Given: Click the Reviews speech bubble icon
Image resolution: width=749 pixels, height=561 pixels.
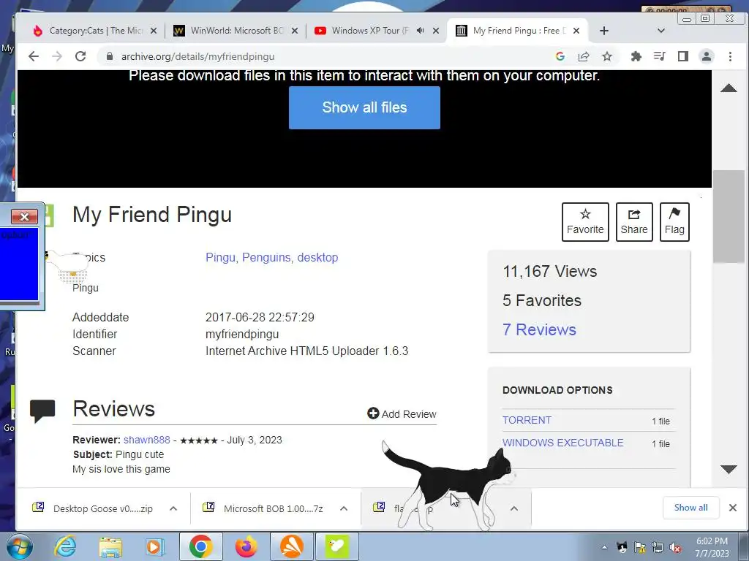Looking at the screenshot, I should (42, 411).
